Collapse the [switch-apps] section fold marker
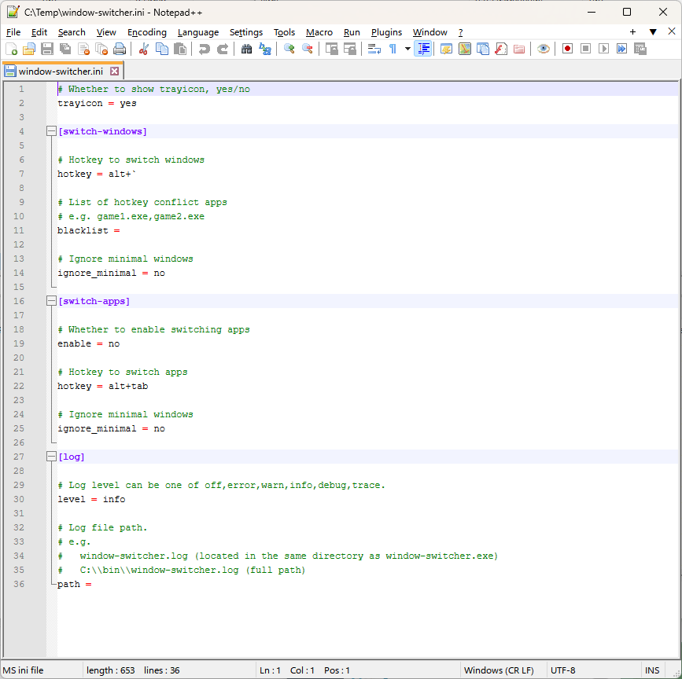 (x=51, y=301)
